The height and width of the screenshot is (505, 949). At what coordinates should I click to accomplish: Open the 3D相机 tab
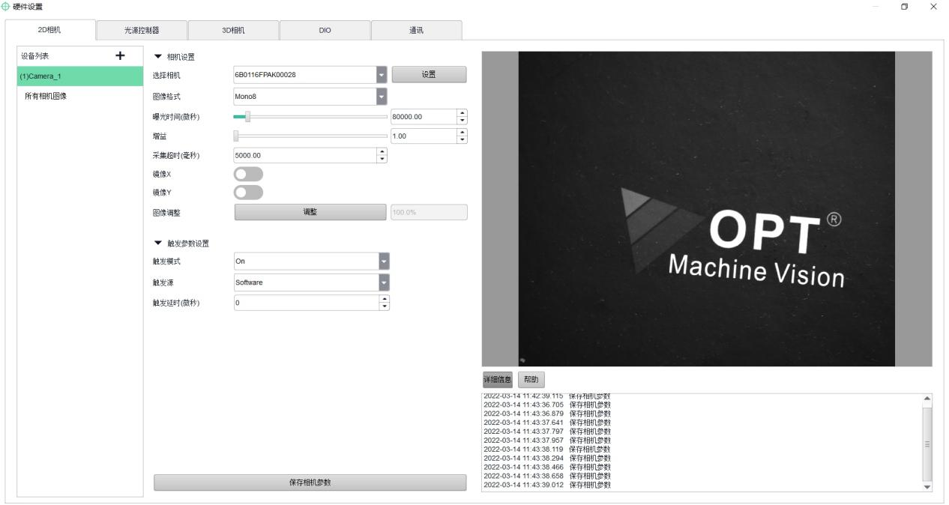click(x=233, y=30)
